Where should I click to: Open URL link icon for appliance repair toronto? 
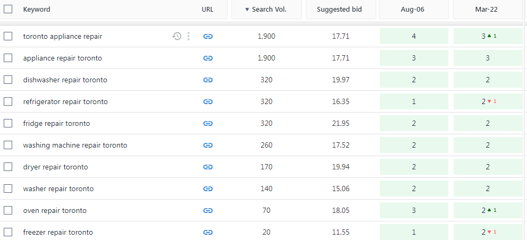pyautogui.click(x=208, y=58)
